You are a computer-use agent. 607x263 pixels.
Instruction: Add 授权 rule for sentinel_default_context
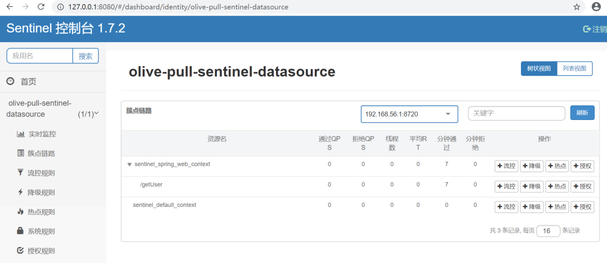point(582,207)
